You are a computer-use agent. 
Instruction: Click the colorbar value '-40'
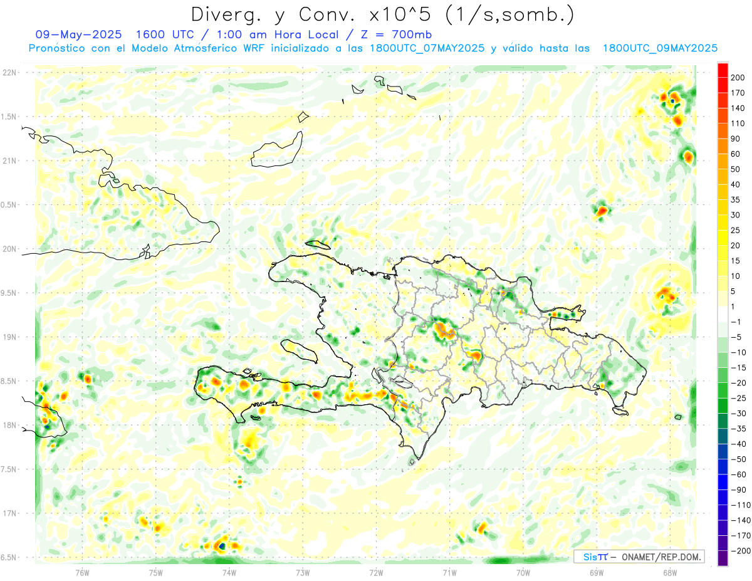coord(738,444)
